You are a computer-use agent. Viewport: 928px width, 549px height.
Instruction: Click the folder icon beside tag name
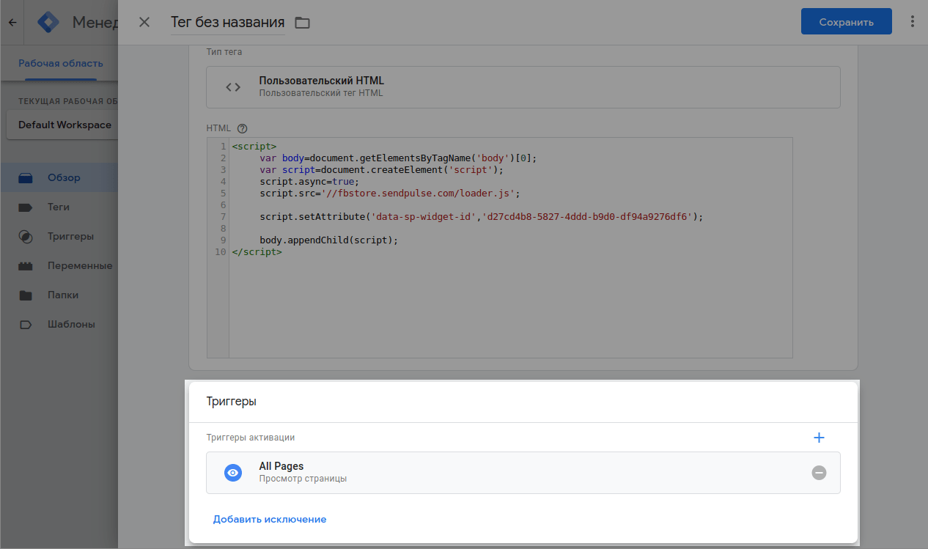pos(302,23)
